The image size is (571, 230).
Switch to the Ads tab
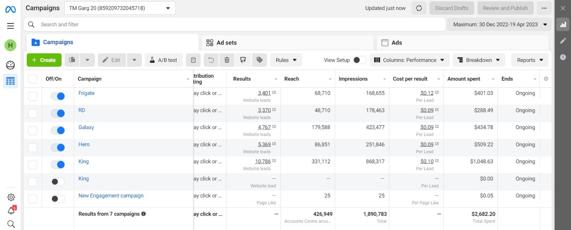pyautogui.click(x=396, y=43)
